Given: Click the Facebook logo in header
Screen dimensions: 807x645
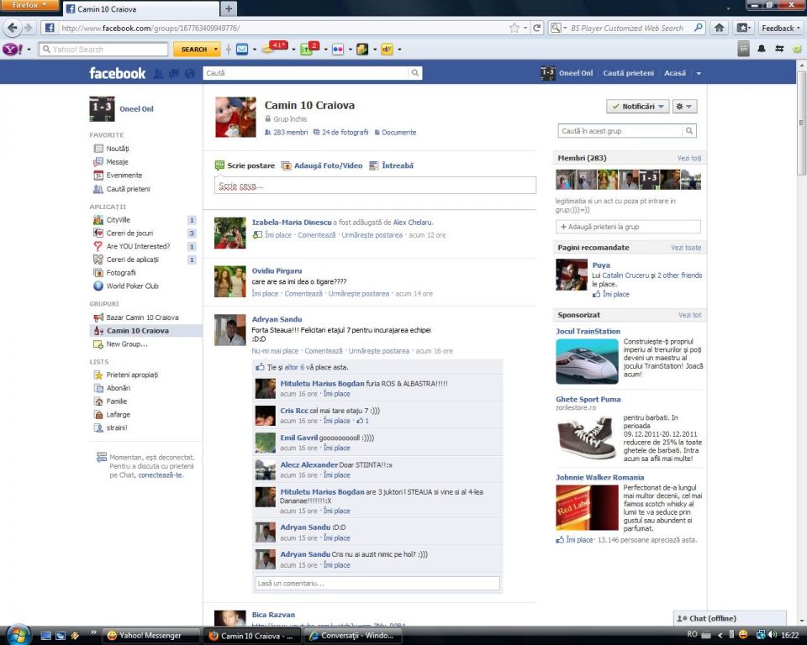Looking at the screenshot, I should tap(118, 73).
